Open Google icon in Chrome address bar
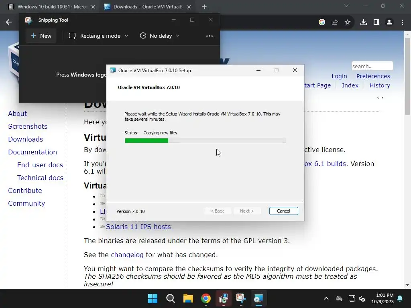 pos(322,22)
